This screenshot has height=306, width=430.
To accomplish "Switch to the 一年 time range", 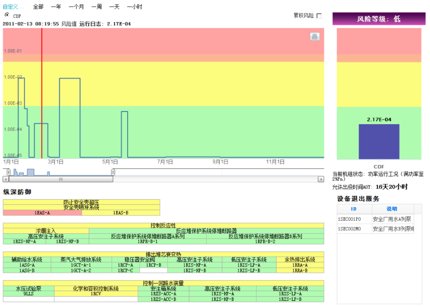I will [56, 7].
